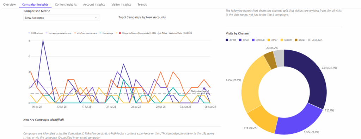The width and height of the screenshot is (361, 139).
Task: Toggle the Homepage series legend item
Action: coord(106,33)
